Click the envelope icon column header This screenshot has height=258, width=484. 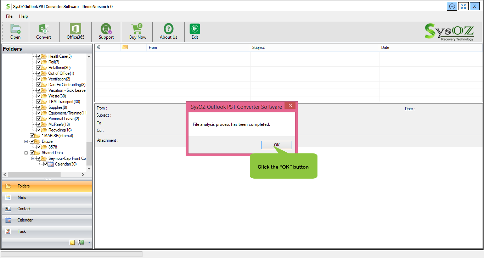click(x=125, y=47)
